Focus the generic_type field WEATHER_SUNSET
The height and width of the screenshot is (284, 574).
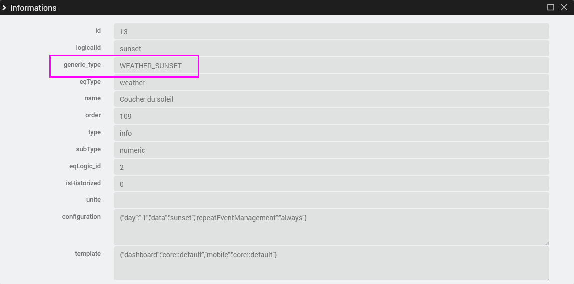tap(331, 65)
